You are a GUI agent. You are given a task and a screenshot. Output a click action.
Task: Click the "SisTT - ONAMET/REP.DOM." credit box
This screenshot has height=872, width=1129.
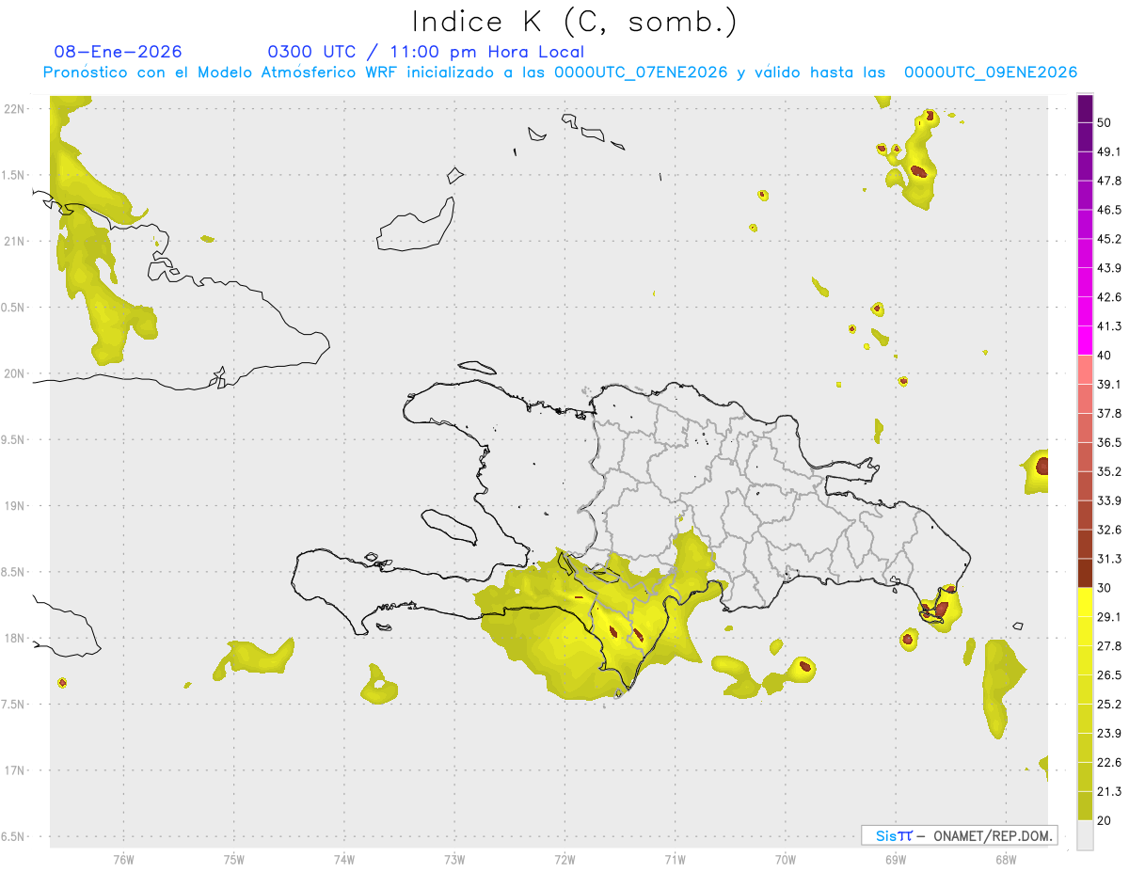[960, 835]
